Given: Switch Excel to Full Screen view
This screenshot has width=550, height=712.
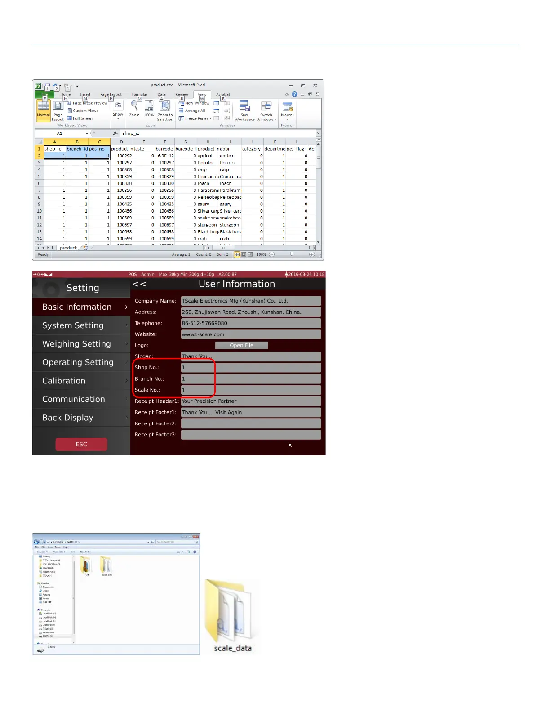Looking at the screenshot, I should tap(80, 118).
